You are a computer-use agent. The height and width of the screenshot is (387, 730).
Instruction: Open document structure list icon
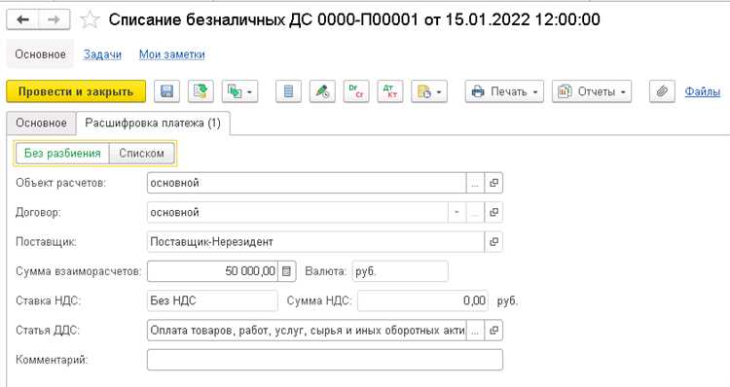pyautogui.click(x=288, y=91)
